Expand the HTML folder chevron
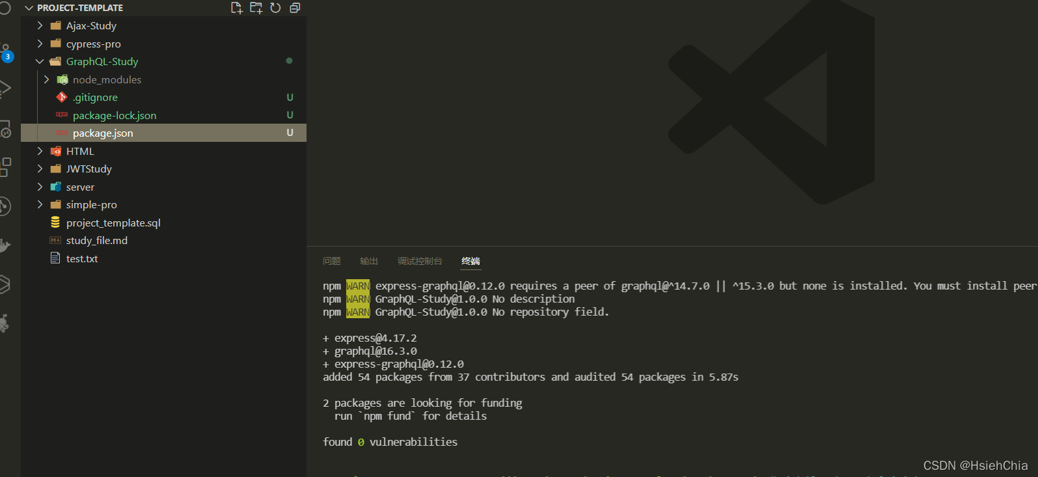Screen dimensions: 1038x477 tap(40, 151)
